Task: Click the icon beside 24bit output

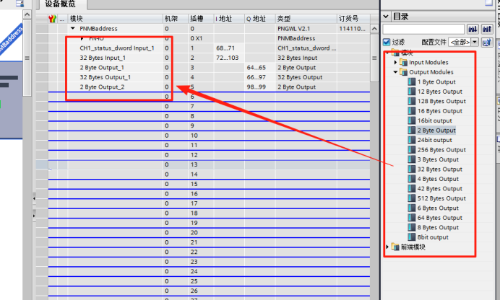Action: coord(411,140)
